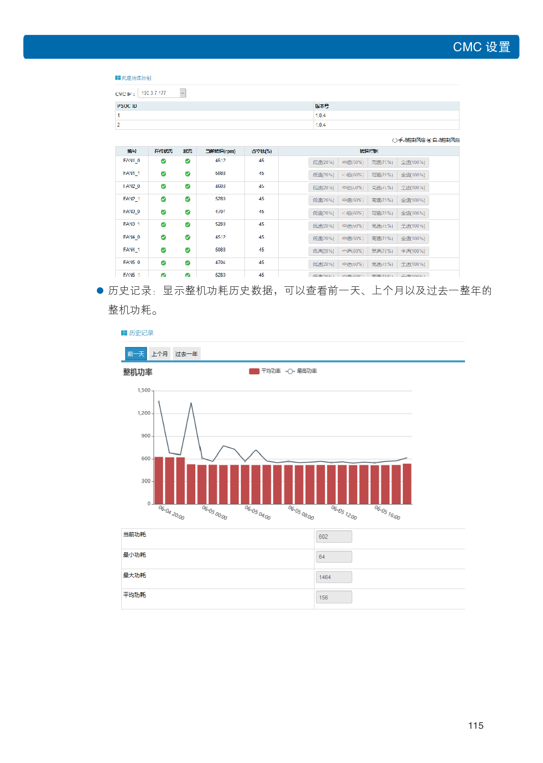Click FAN3_1 presence status green check icon

(163, 225)
